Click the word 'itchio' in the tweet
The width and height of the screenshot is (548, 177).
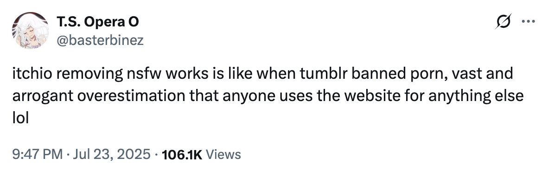(32, 74)
